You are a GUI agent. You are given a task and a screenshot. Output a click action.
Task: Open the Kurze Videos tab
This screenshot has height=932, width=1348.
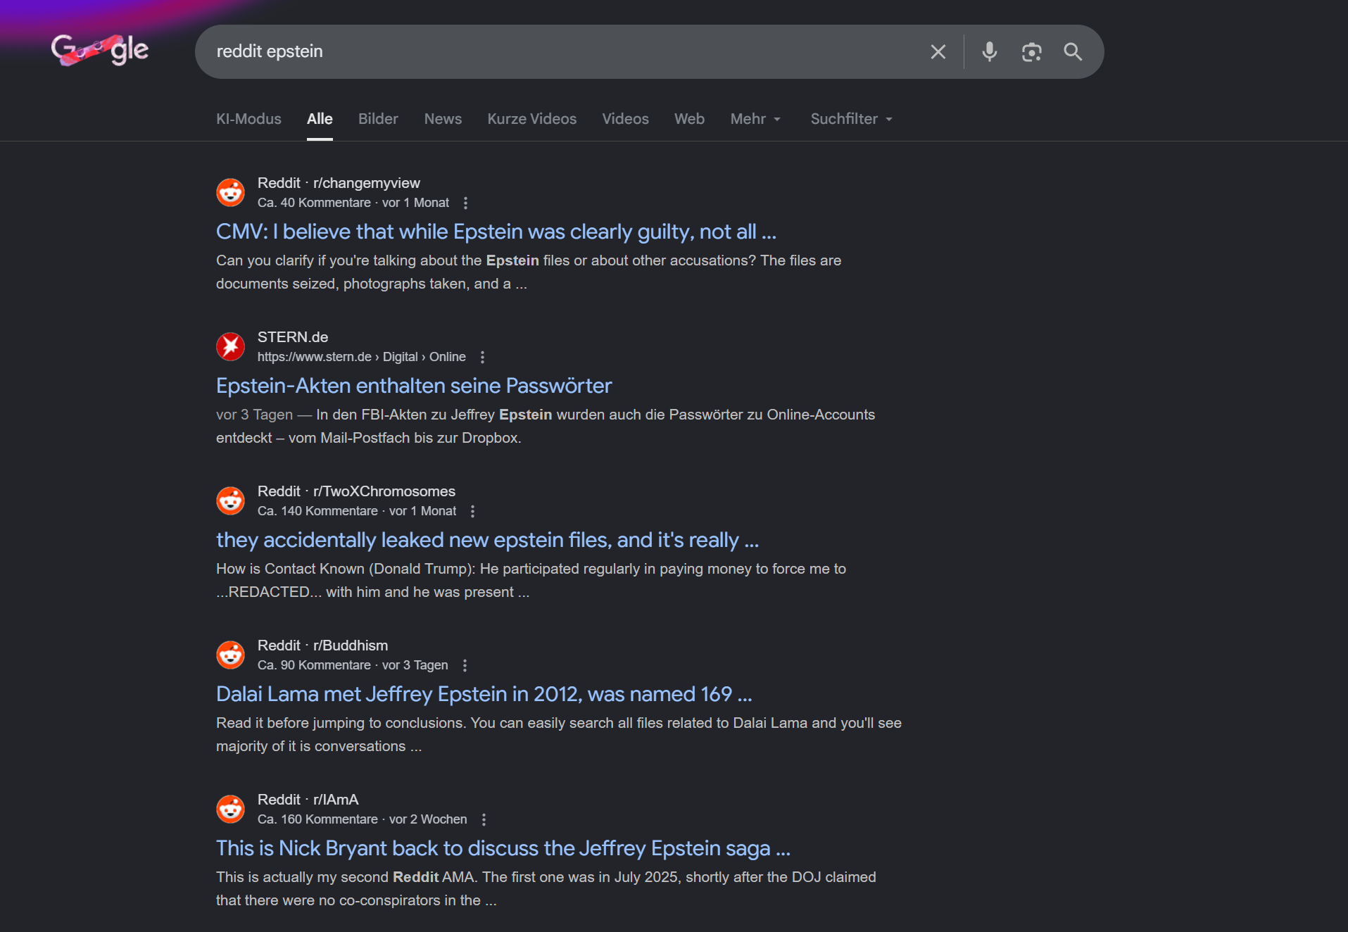(531, 119)
